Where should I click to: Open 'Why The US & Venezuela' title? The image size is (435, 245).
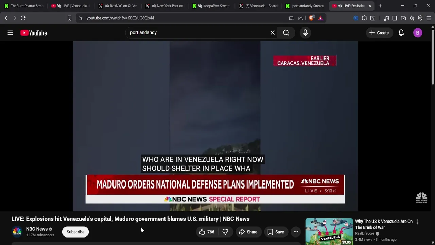(x=384, y=224)
